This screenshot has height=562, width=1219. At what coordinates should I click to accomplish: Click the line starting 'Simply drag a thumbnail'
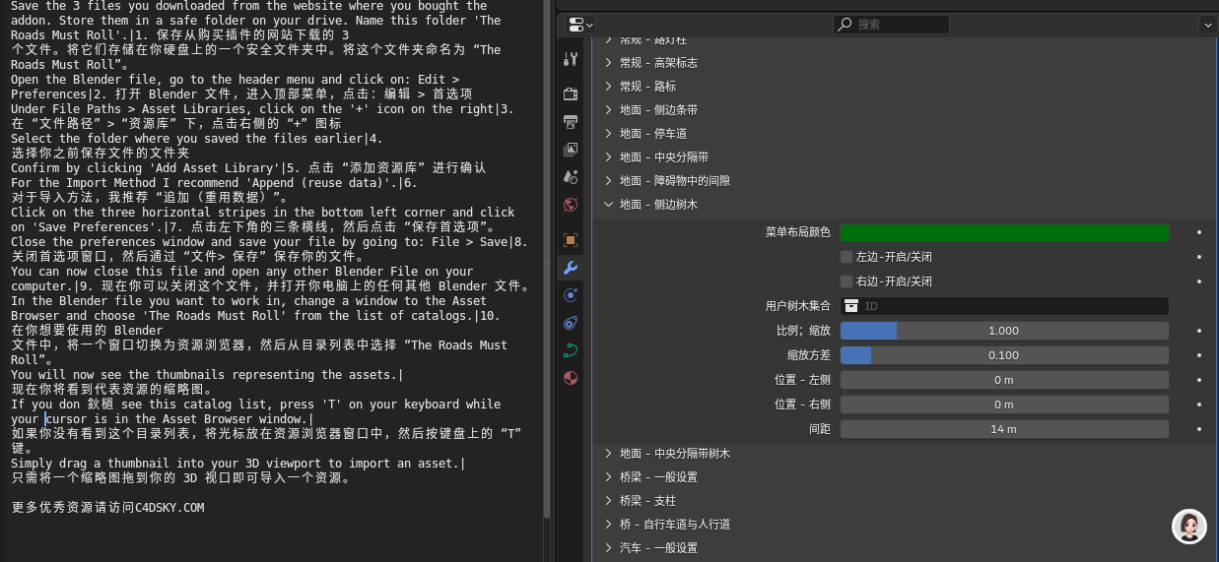237,464
